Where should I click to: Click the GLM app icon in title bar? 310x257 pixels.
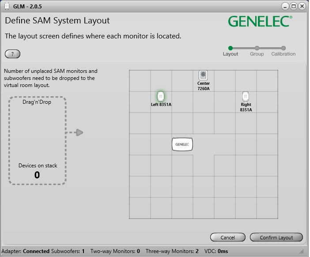tap(7, 6)
